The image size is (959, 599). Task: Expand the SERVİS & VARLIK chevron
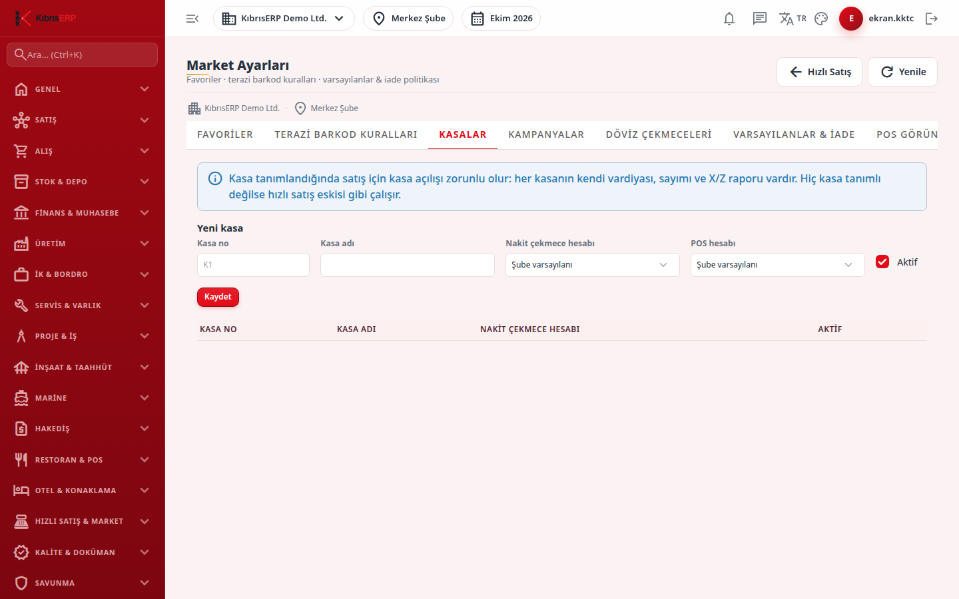[145, 305]
